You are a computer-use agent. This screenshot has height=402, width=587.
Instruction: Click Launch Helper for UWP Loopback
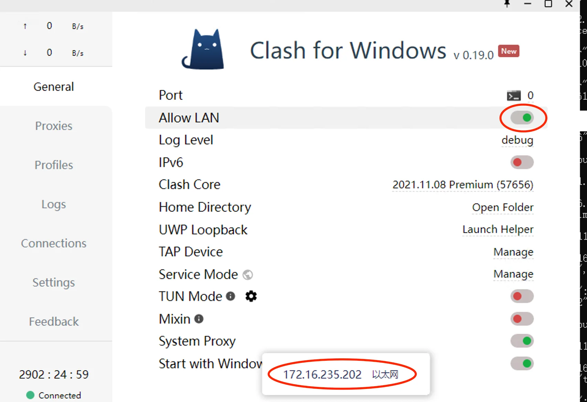click(498, 230)
